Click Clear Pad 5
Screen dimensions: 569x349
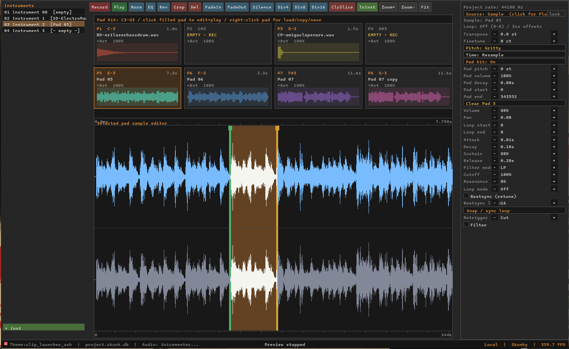(515, 103)
